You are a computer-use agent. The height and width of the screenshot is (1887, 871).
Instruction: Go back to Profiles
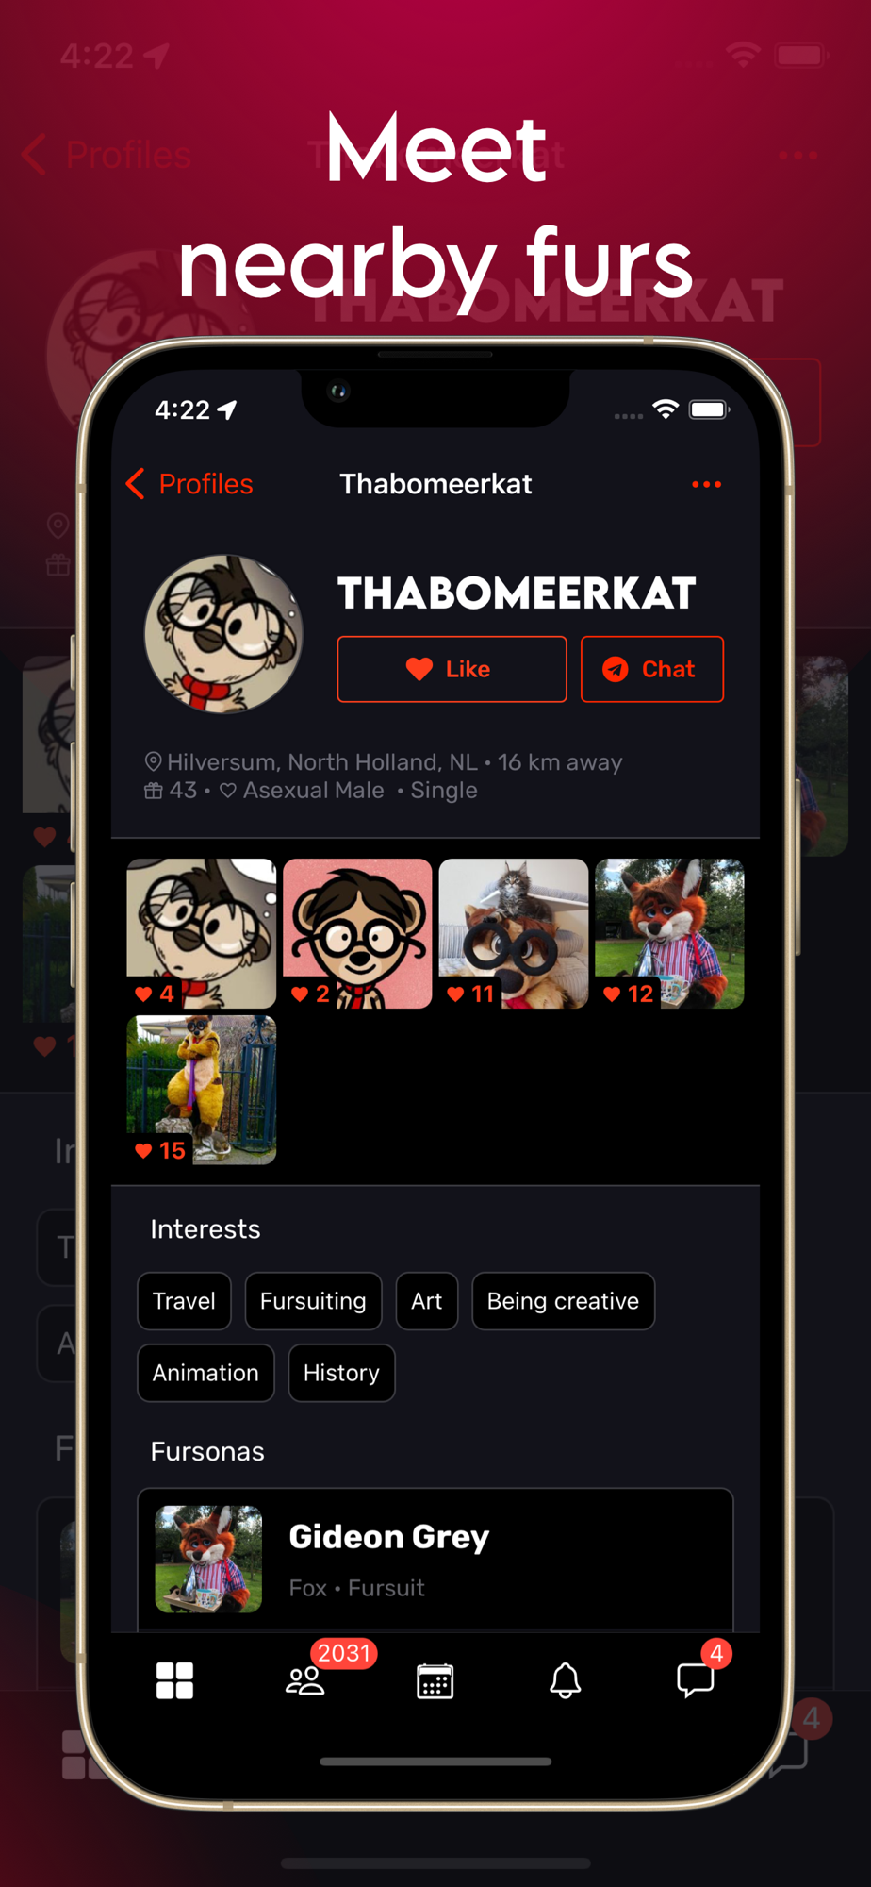point(189,484)
